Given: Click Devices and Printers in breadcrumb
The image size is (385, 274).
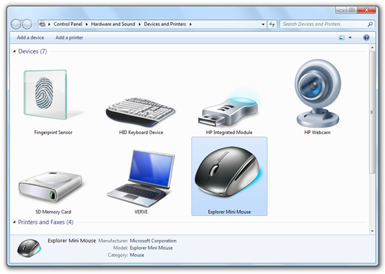Looking at the screenshot, I should (x=165, y=24).
